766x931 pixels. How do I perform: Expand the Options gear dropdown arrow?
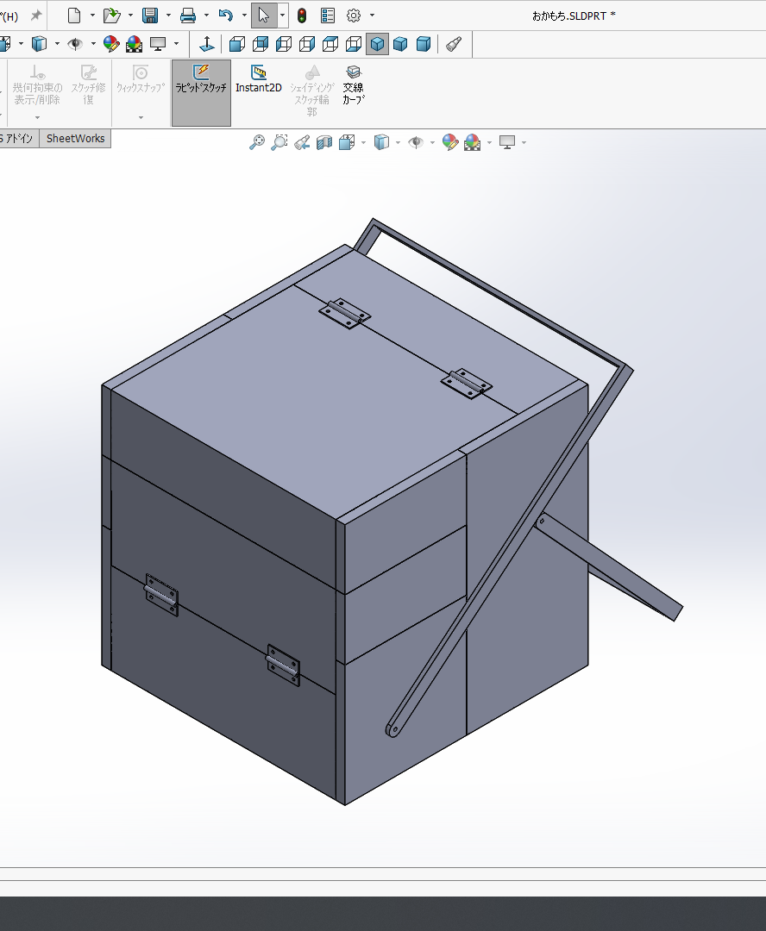(372, 16)
